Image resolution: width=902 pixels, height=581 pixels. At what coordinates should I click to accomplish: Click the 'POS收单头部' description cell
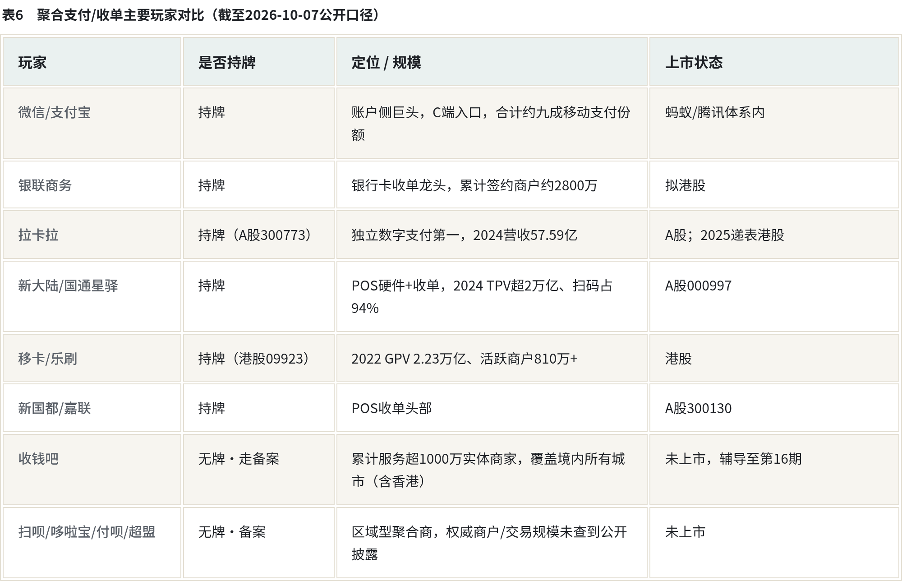coord(492,408)
